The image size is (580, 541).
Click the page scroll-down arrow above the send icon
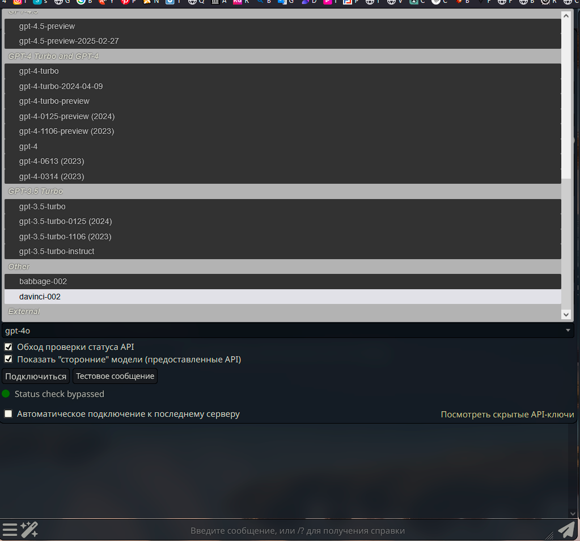tap(573, 514)
